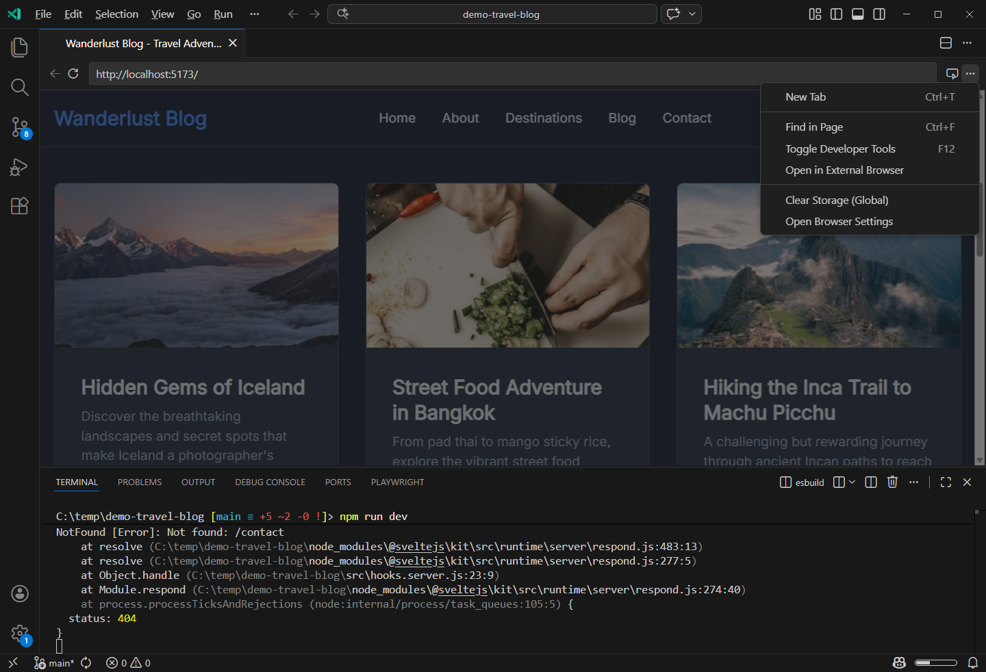This screenshot has width=986, height=672.
Task: Open the Customize Layout dropdown
Action: pyautogui.click(x=814, y=14)
